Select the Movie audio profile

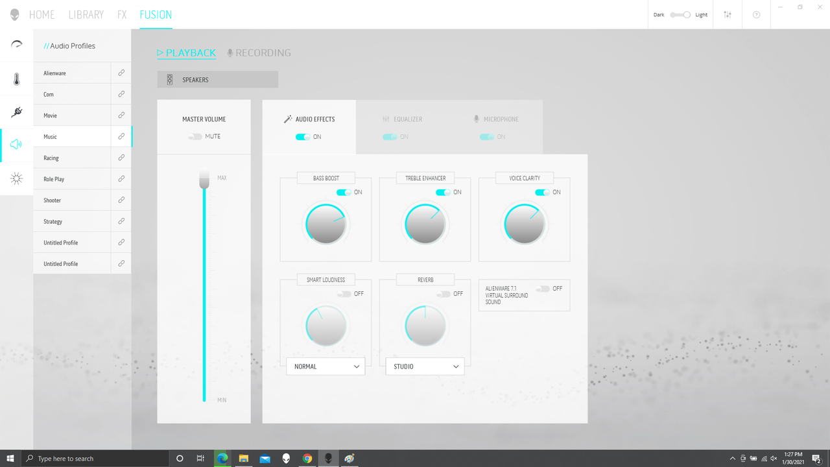[72, 115]
